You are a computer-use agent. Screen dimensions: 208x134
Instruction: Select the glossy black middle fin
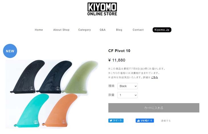pyautogui.click(x=54, y=77)
